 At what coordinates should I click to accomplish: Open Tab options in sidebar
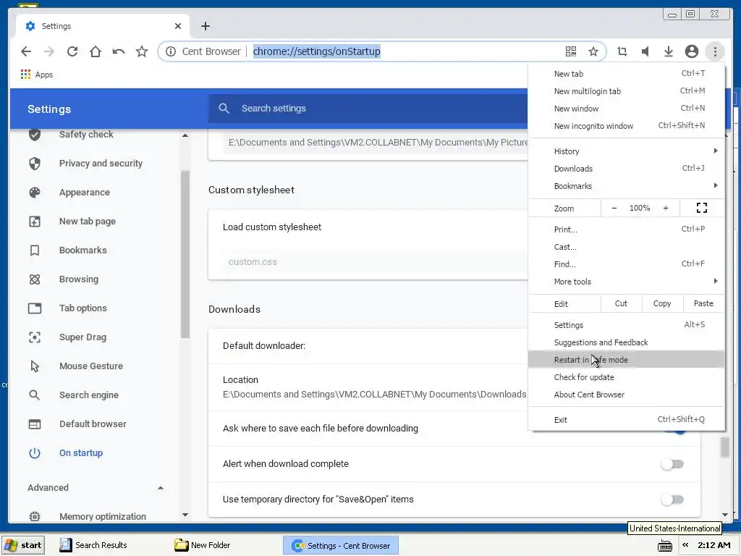tap(82, 308)
